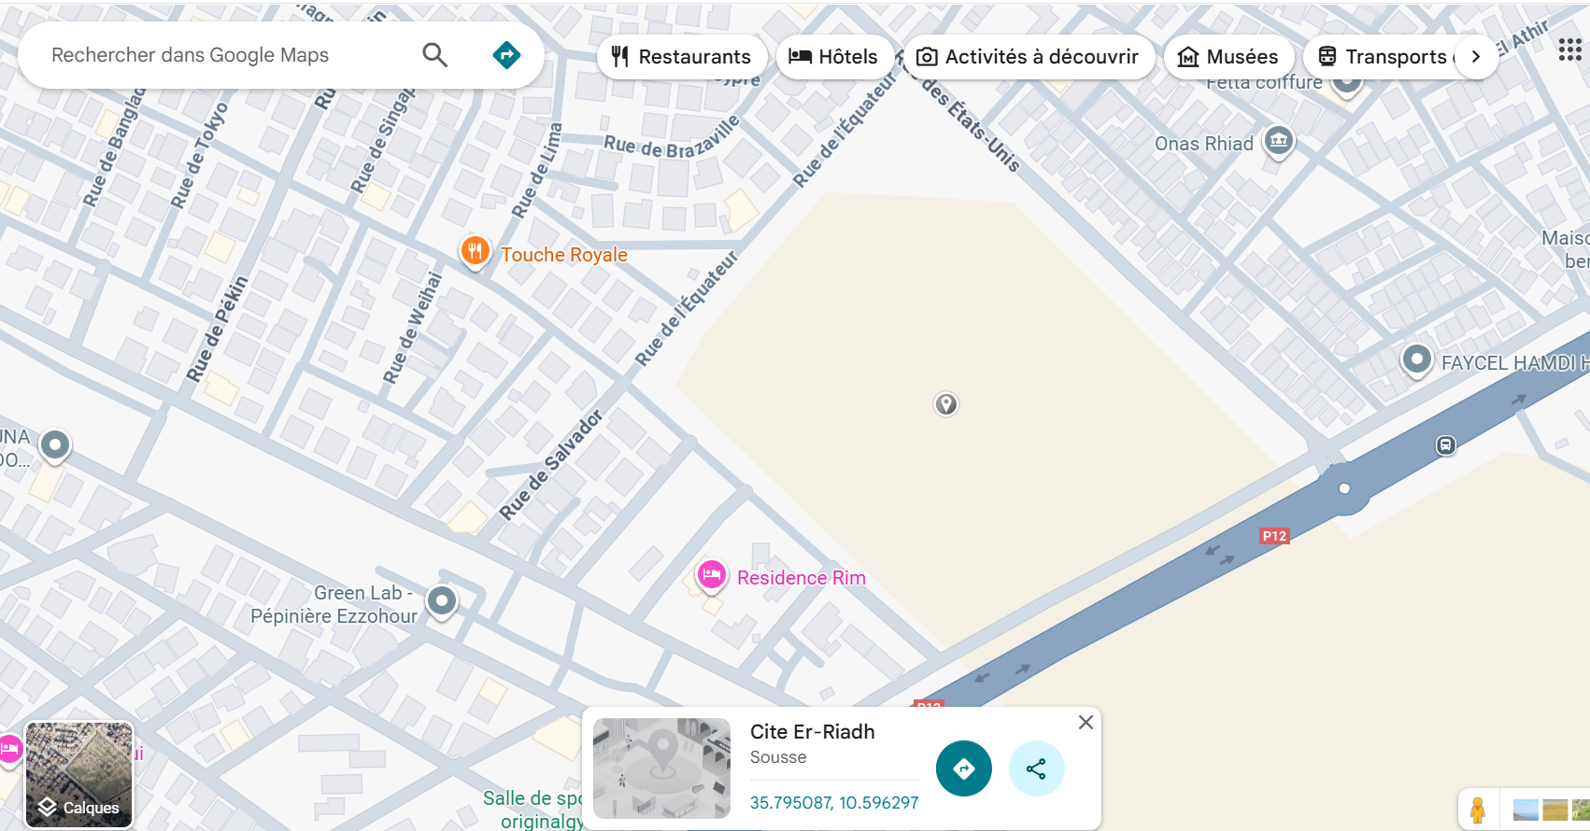
Task: Show Activités à découvrir category
Action: (x=1028, y=57)
